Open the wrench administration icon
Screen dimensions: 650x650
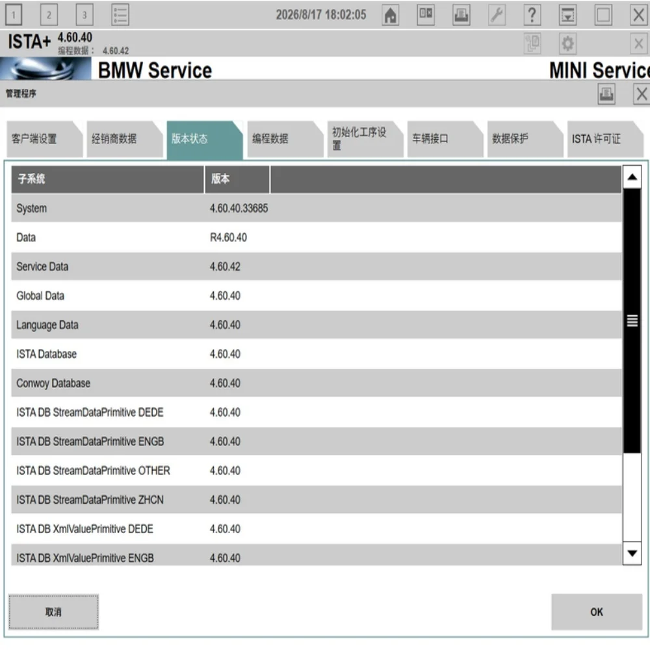(497, 15)
